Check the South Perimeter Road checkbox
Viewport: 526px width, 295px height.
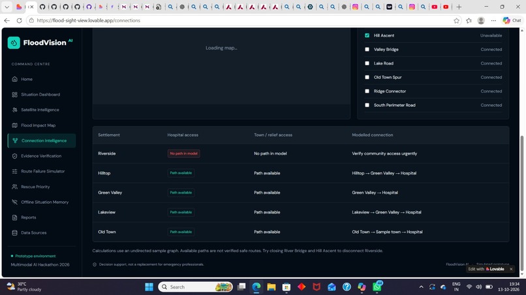367,105
